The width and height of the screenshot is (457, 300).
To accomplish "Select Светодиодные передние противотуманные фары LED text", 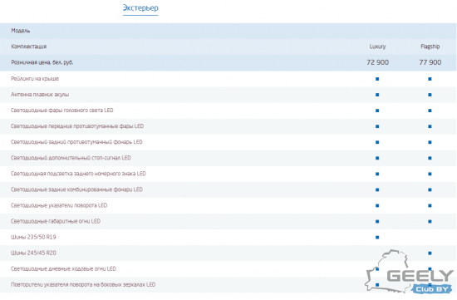I will (x=77, y=126).
